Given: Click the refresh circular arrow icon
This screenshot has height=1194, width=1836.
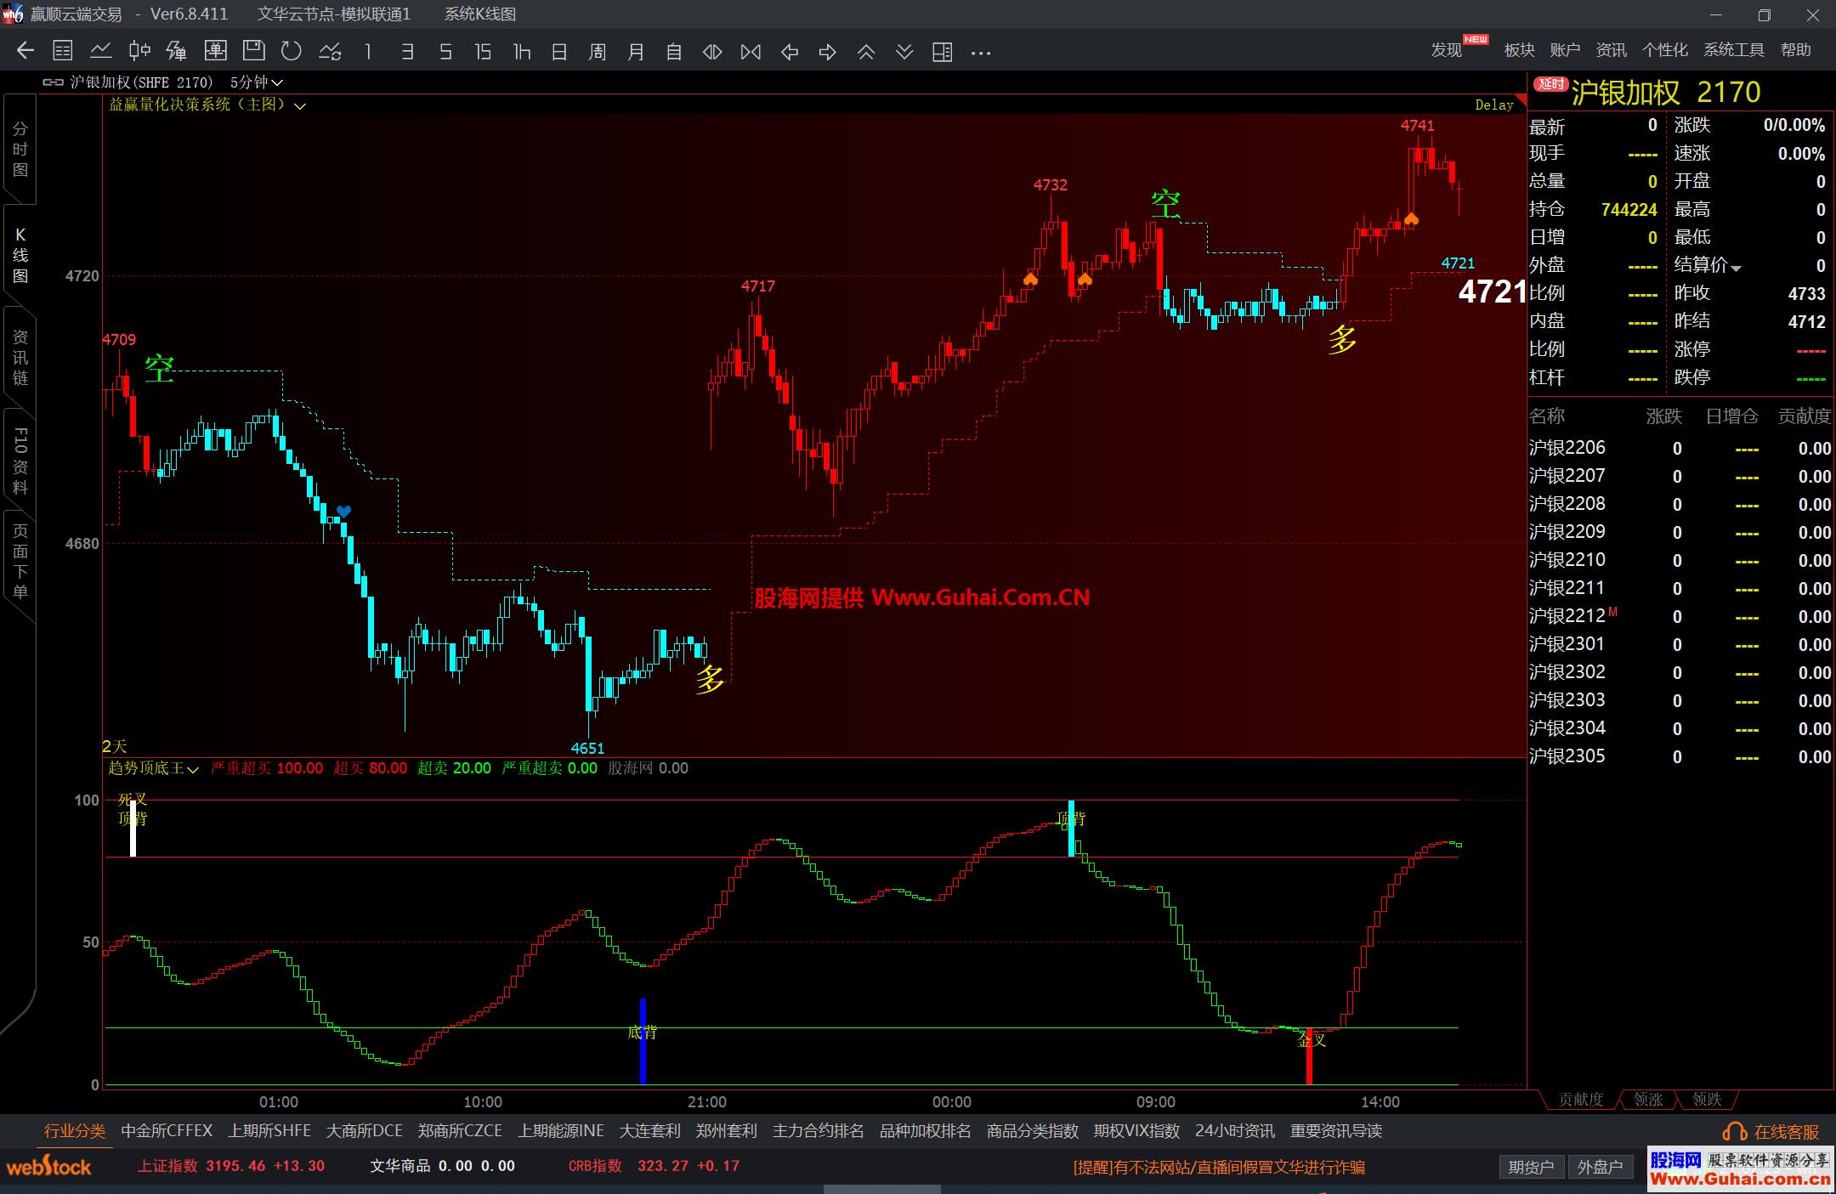Looking at the screenshot, I should [292, 52].
